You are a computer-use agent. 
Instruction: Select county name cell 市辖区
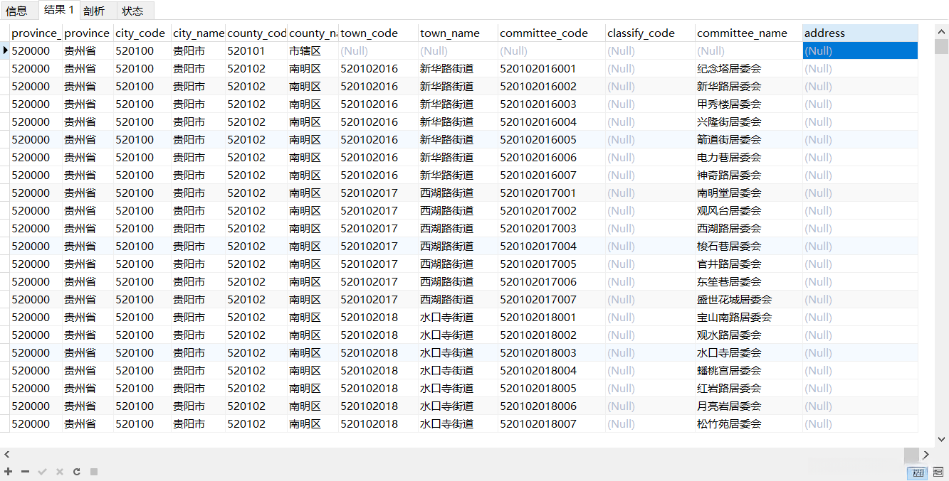coord(313,50)
